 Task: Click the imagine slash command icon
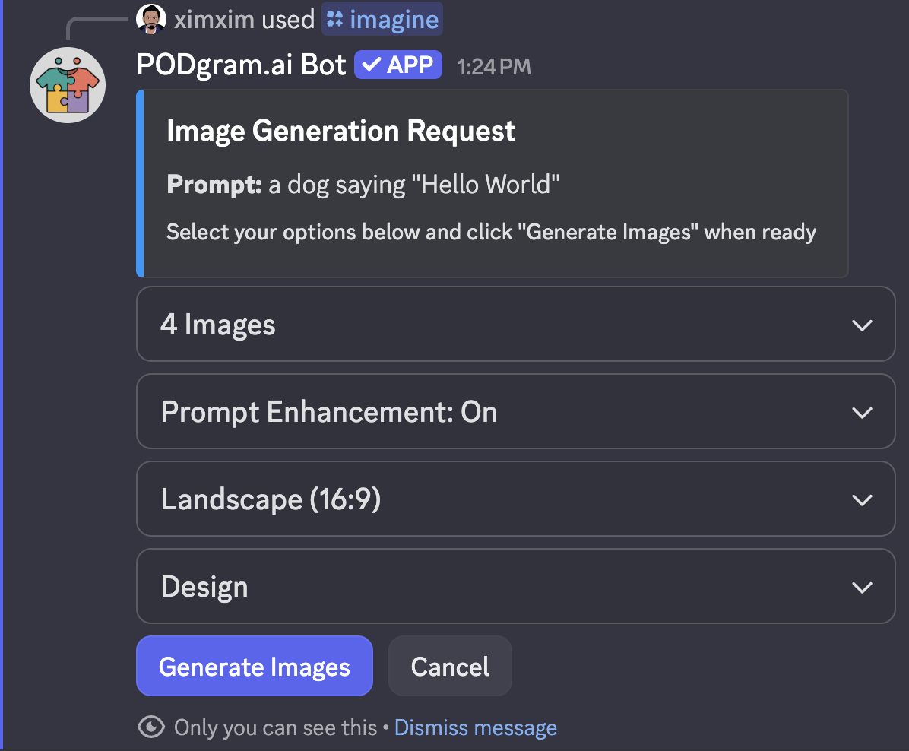tap(334, 20)
